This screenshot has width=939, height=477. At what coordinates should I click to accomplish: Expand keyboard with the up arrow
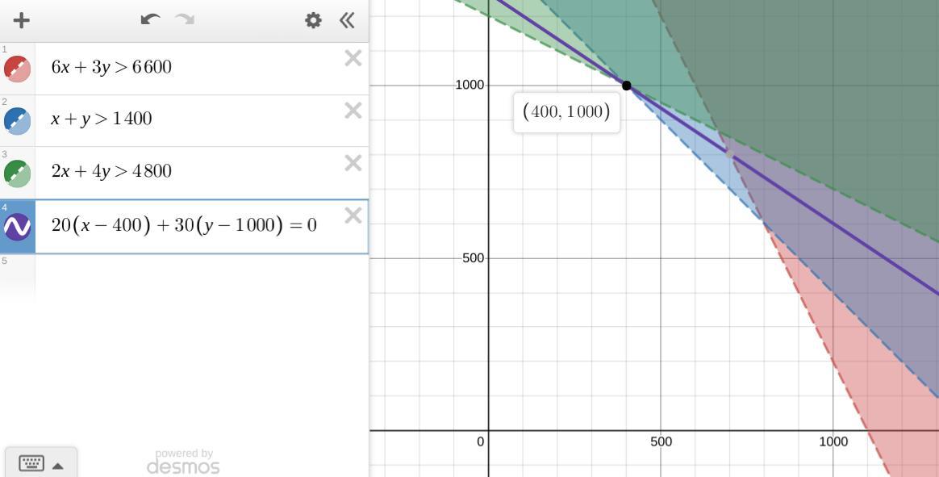click(x=58, y=466)
